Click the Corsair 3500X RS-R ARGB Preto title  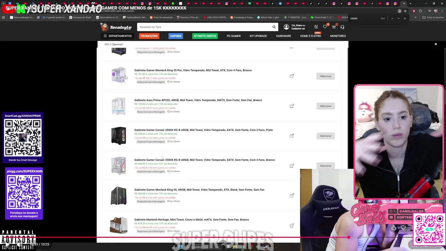point(203,130)
